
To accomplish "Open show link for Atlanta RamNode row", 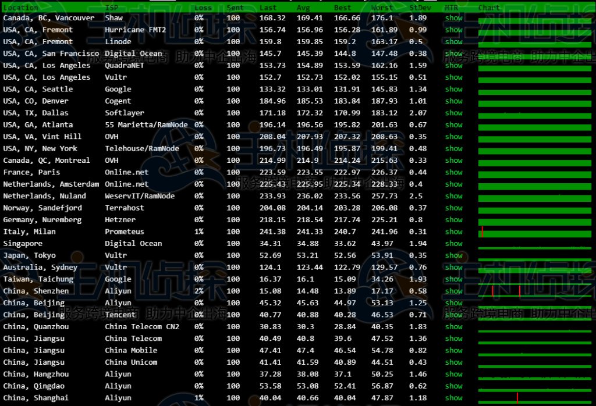I will tap(454, 124).
